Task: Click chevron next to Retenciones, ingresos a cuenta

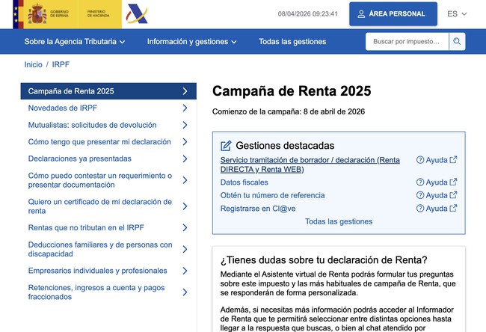Action: tap(185, 292)
